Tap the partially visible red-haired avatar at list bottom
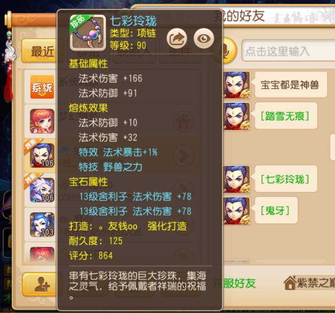The height and width of the screenshot is (313, 335). (x=42, y=254)
